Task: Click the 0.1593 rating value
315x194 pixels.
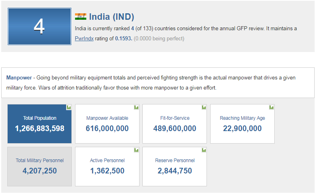Action: click(x=123, y=39)
